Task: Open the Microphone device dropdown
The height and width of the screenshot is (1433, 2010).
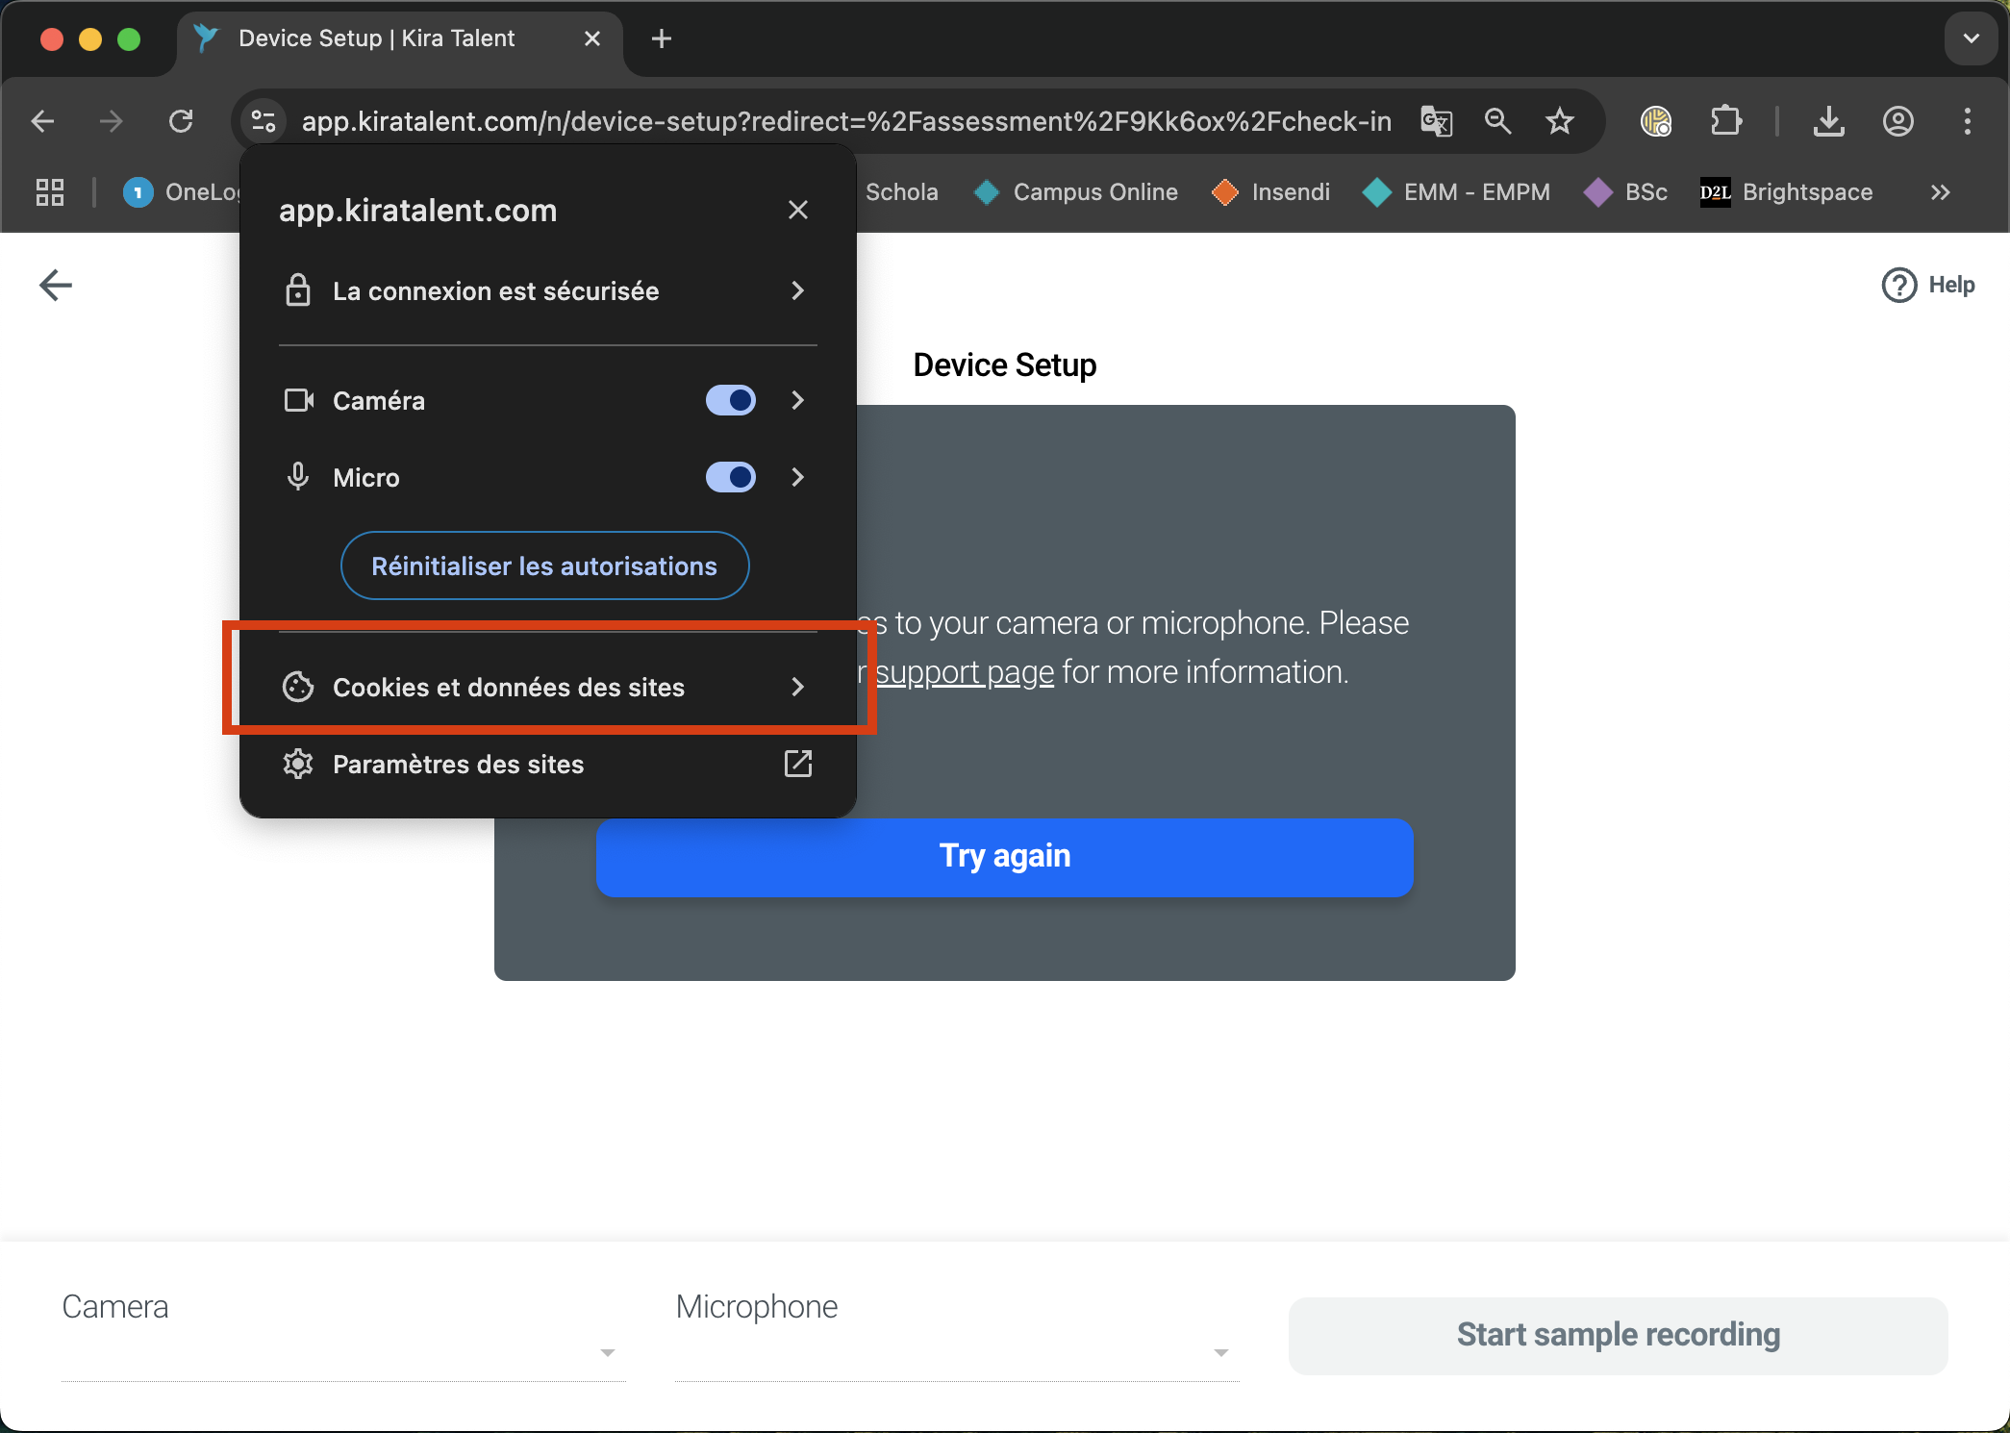Action: pyautogui.click(x=1220, y=1352)
